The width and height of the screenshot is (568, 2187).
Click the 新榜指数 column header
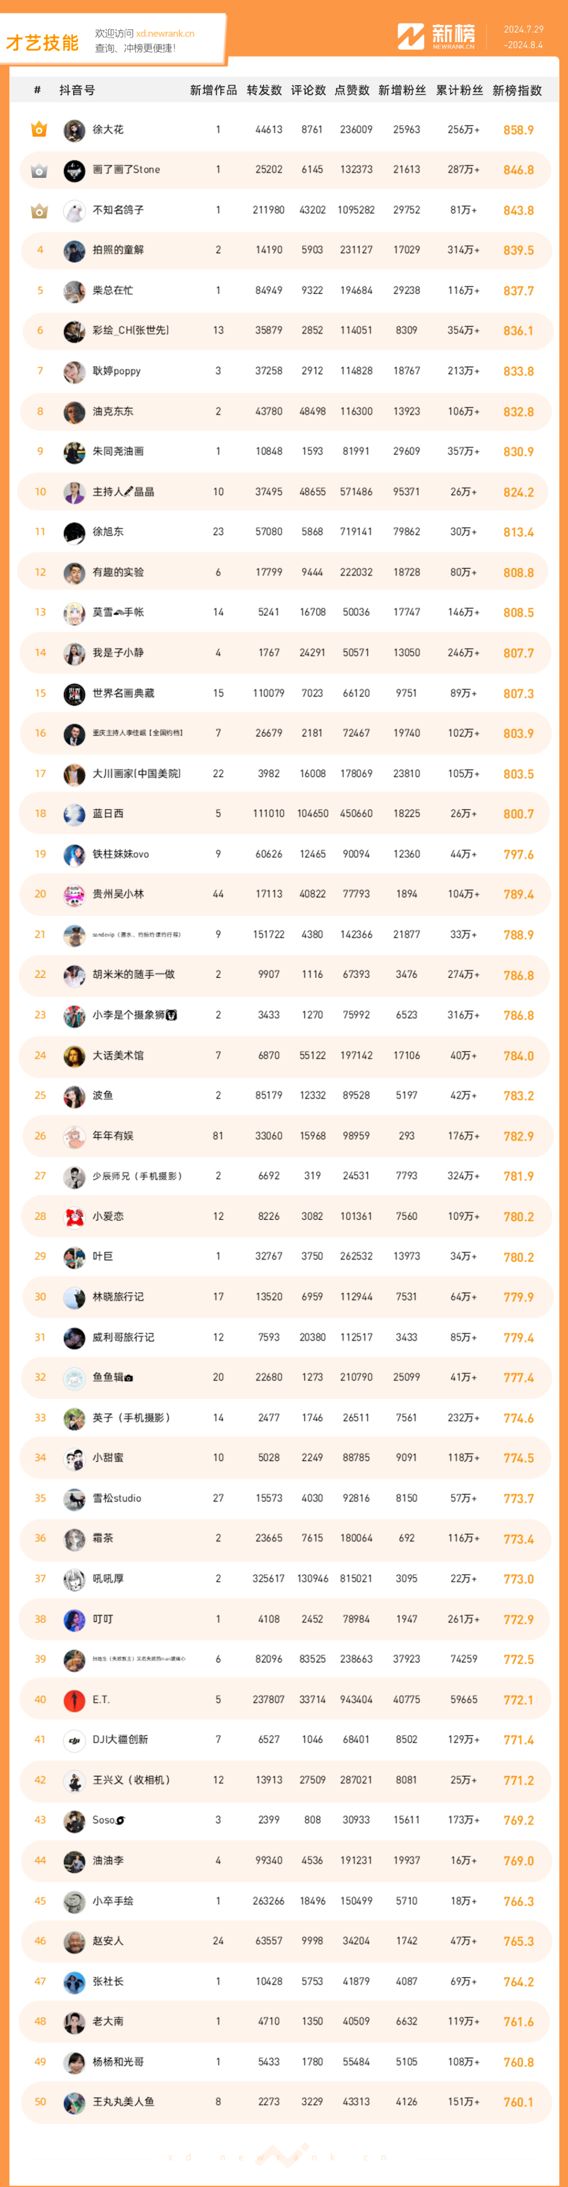(x=517, y=90)
